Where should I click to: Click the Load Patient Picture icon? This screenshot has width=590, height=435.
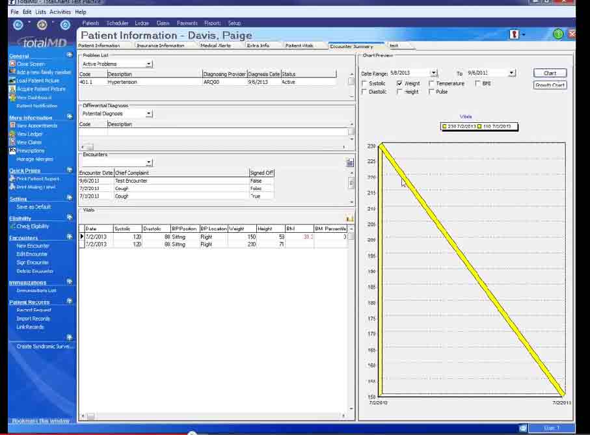(x=12, y=81)
